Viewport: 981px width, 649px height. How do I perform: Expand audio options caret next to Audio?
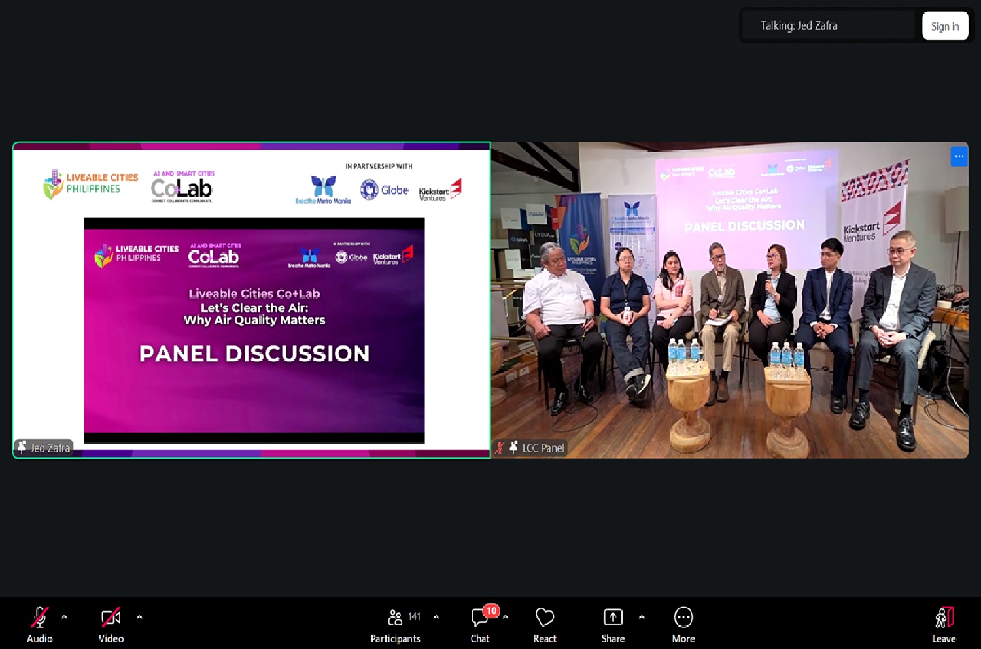click(x=64, y=617)
